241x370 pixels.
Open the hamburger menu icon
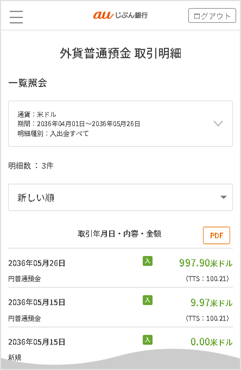click(x=16, y=17)
